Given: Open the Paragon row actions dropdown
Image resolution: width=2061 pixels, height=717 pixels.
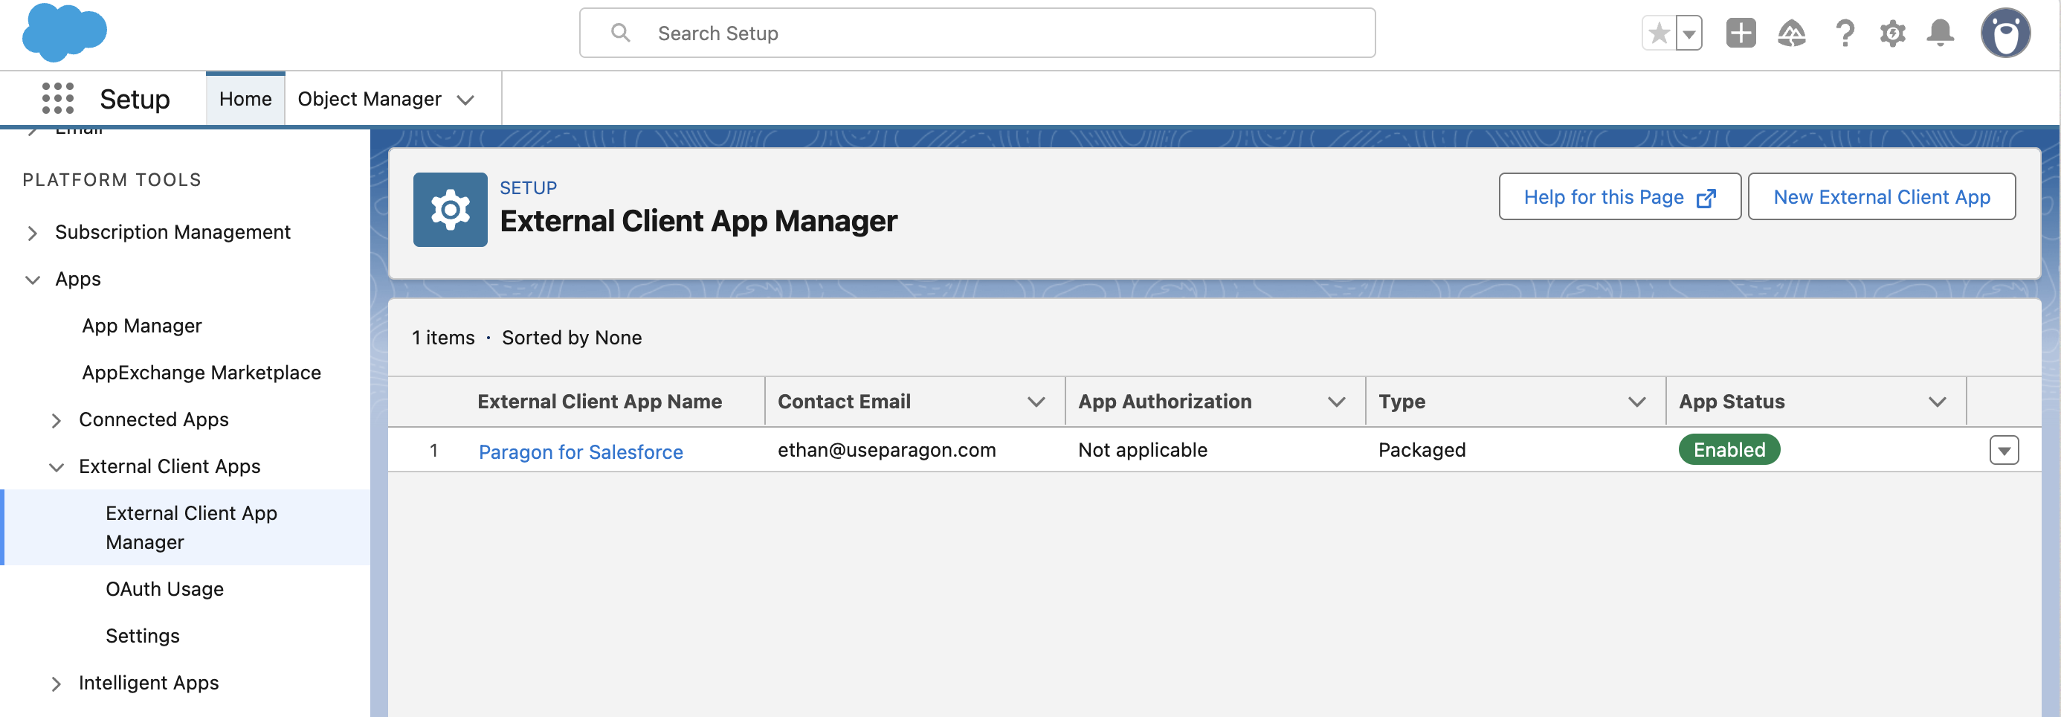Looking at the screenshot, I should [2004, 451].
